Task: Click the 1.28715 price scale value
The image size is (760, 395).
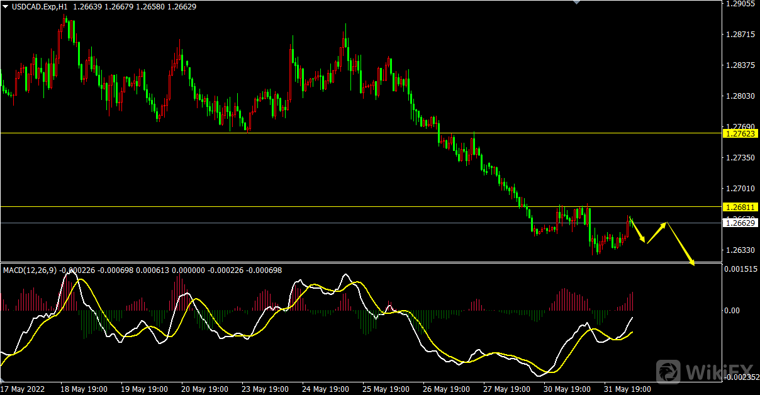Action: [740, 34]
